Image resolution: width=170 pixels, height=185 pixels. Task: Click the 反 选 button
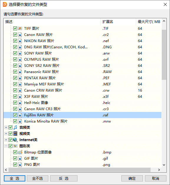click(64, 178)
